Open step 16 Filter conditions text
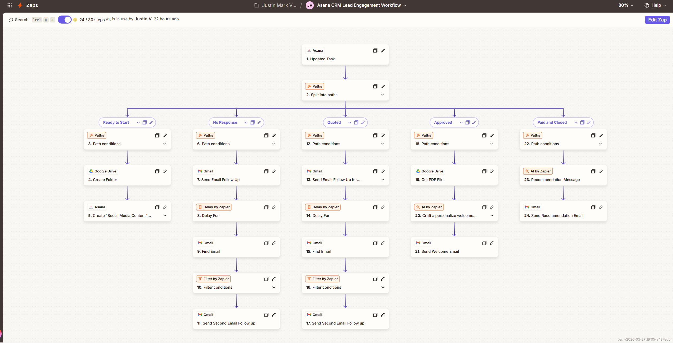This screenshot has width=673, height=343. (323, 287)
